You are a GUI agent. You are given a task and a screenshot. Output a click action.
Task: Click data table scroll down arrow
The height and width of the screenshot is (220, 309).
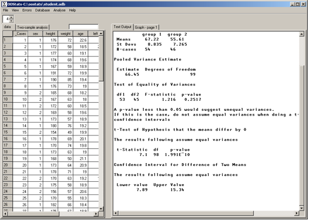(101, 209)
